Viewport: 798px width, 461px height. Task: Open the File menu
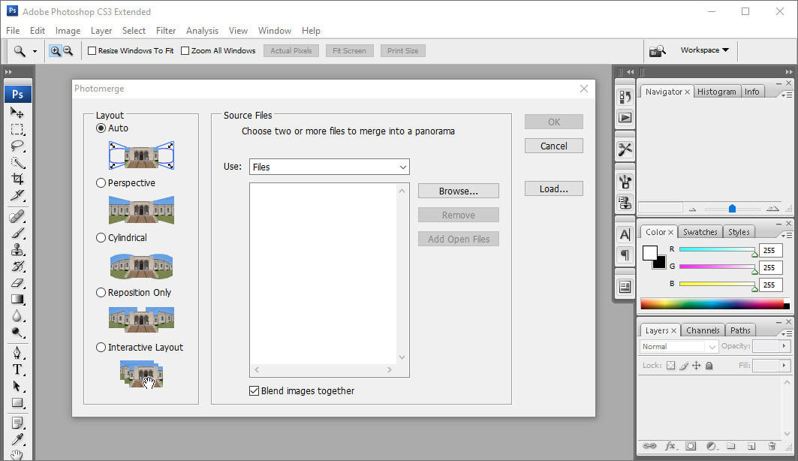click(13, 31)
